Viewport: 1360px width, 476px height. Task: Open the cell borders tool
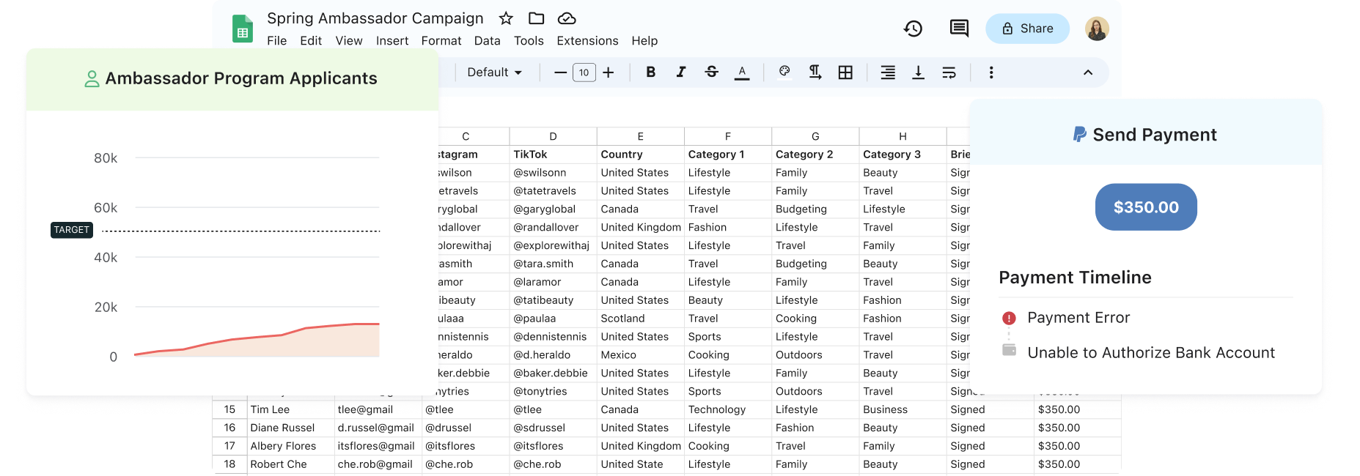[845, 72]
